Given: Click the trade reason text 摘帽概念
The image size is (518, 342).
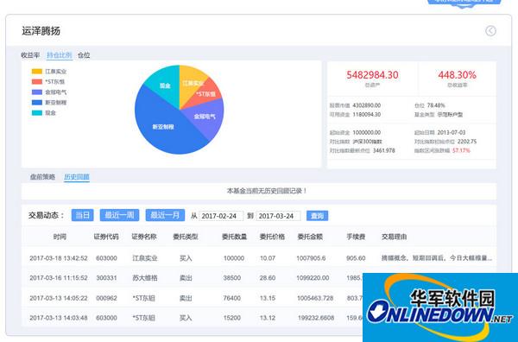Looking at the screenshot, I should point(395,258).
